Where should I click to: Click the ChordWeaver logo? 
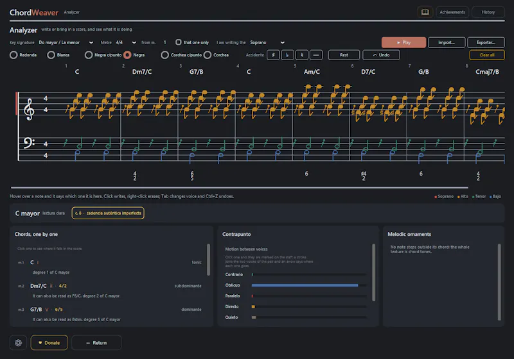point(34,12)
